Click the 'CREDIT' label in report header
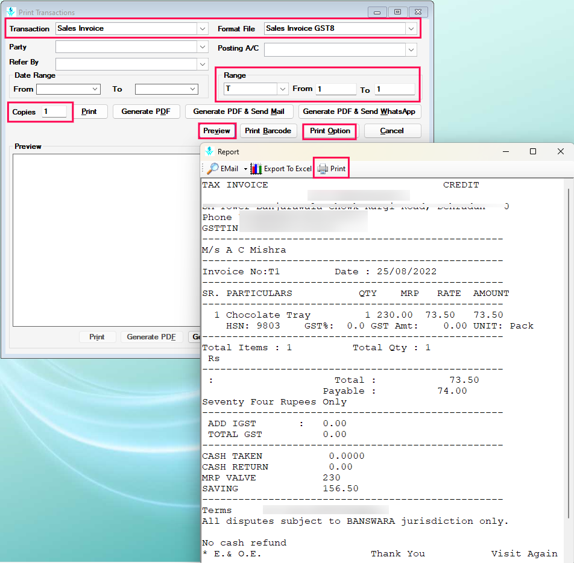Viewport: 574px width, 563px height. [x=461, y=185]
